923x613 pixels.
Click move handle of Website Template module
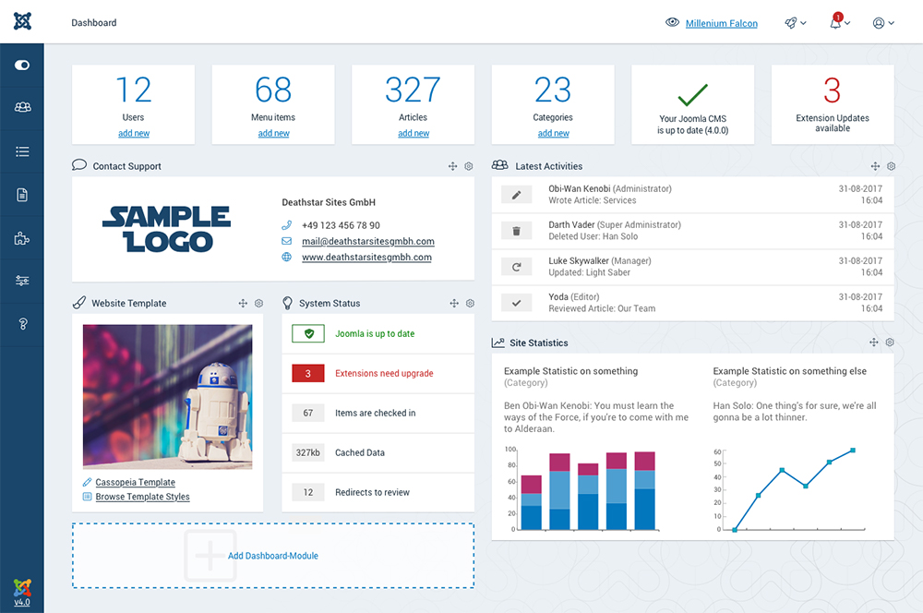coord(243,303)
